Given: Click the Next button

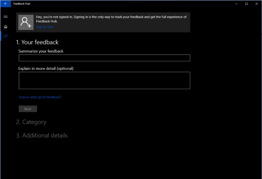Looking at the screenshot, I should tap(28, 109).
